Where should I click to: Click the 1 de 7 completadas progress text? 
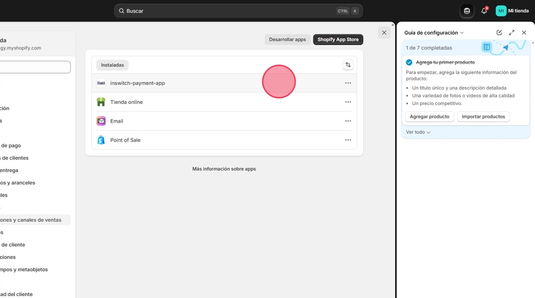(429, 48)
